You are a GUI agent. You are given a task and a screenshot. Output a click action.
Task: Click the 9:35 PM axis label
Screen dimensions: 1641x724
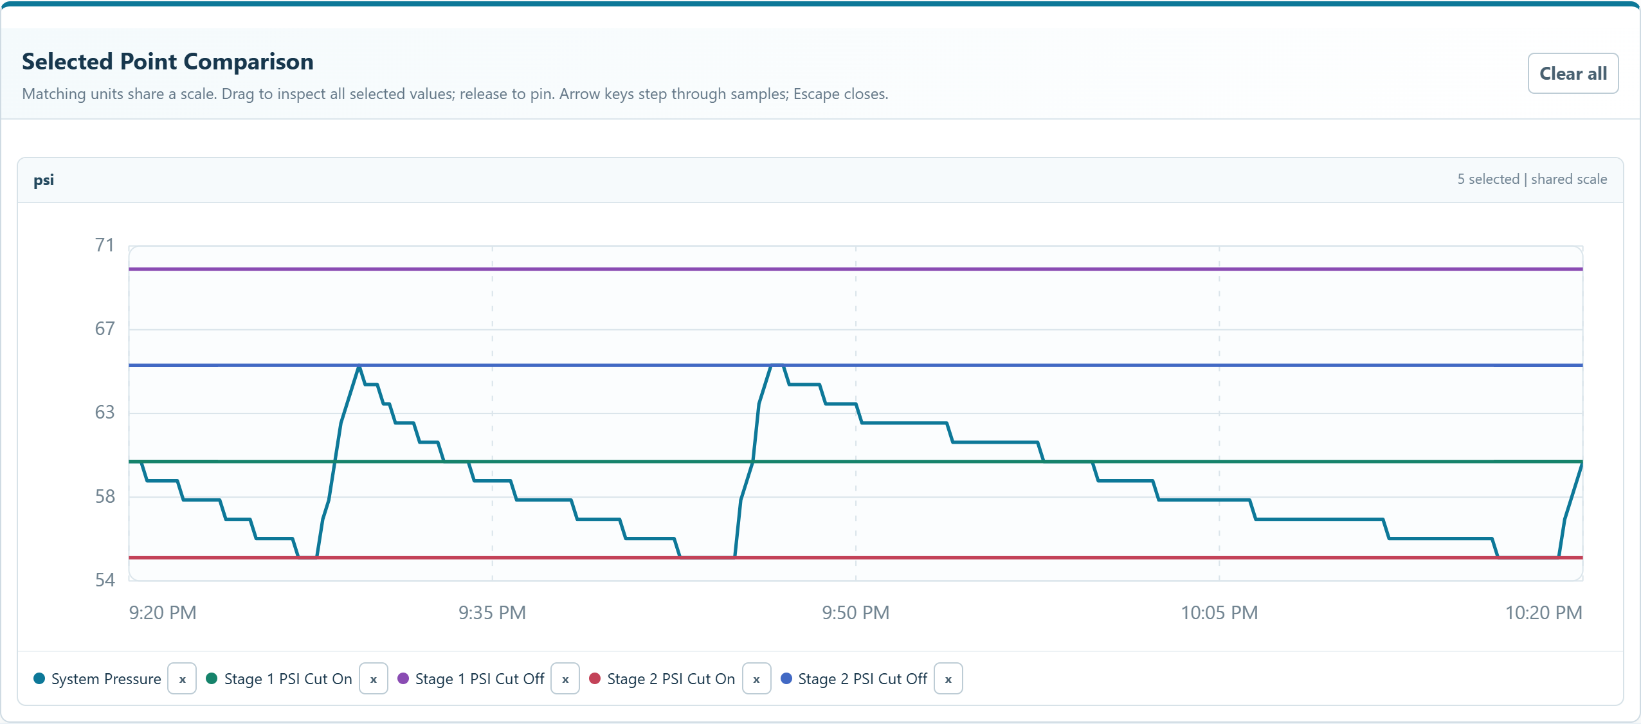pyautogui.click(x=492, y=613)
